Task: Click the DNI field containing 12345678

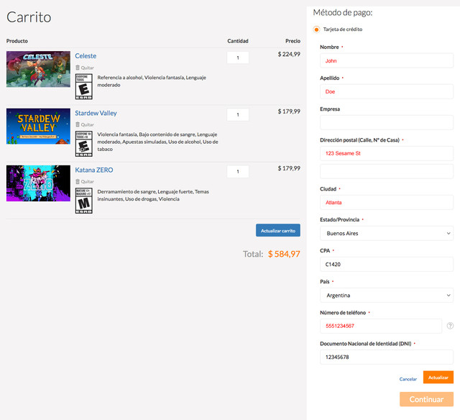Action: coord(387,357)
